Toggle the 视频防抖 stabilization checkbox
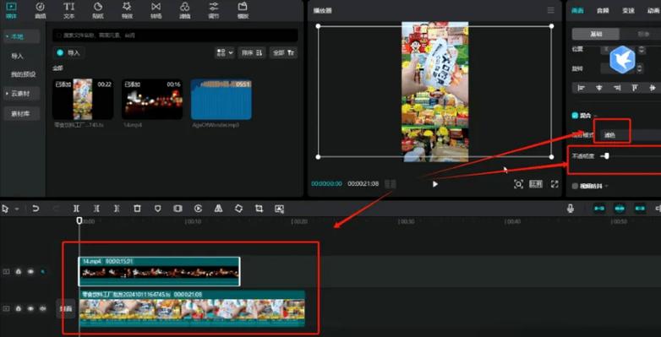 pos(575,186)
